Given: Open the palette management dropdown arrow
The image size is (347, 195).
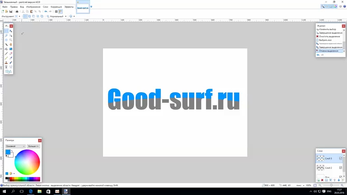Looking at the screenshot, I should (14, 173).
